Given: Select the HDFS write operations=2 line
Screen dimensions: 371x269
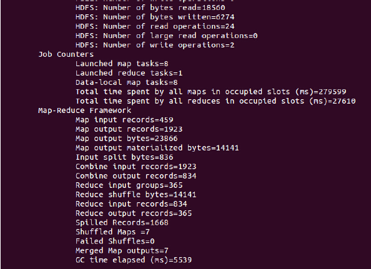Looking at the screenshot, I should click(155, 45).
